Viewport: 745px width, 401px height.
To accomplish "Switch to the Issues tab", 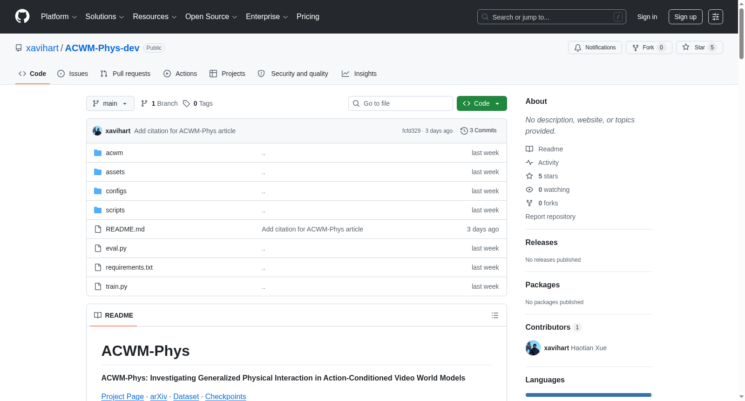I will pyautogui.click(x=73, y=74).
